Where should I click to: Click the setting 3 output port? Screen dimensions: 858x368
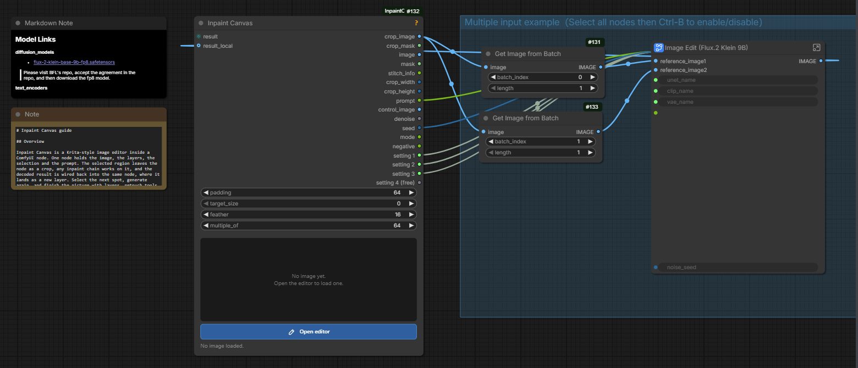[420, 174]
